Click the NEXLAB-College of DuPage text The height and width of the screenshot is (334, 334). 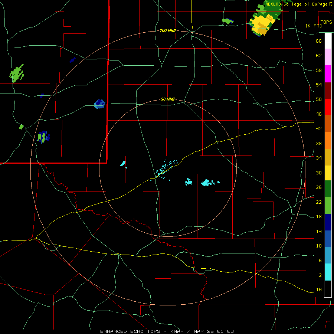[x=296, y=4]
